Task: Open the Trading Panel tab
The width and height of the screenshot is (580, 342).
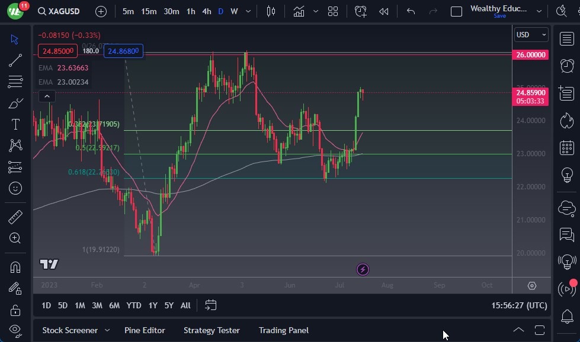Action: (x=283, y=330)
